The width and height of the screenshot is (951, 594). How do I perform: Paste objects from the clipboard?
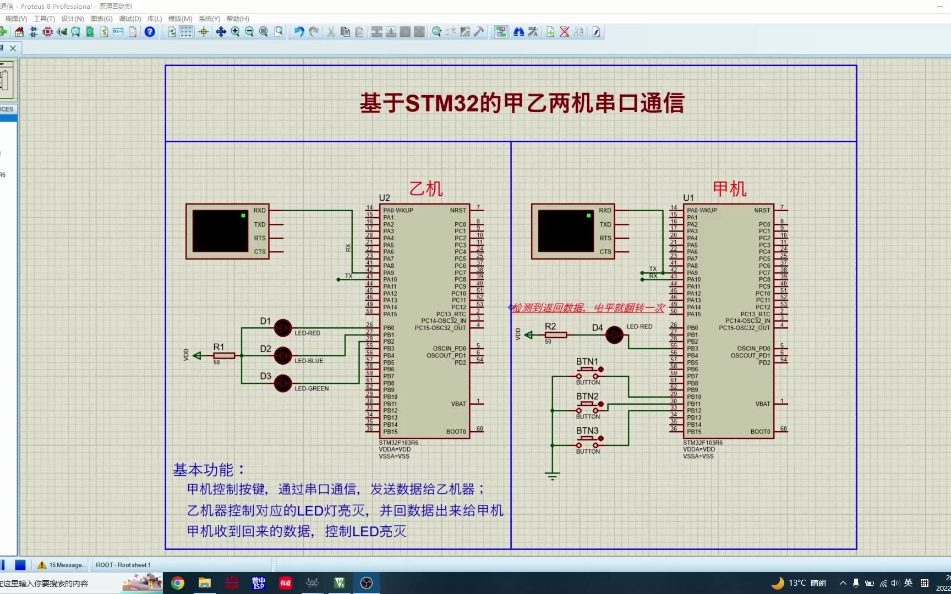coord(359,31)
